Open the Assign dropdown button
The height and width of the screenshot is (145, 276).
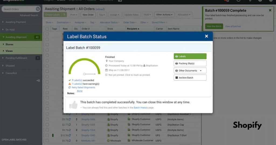(x=115, y=15)
